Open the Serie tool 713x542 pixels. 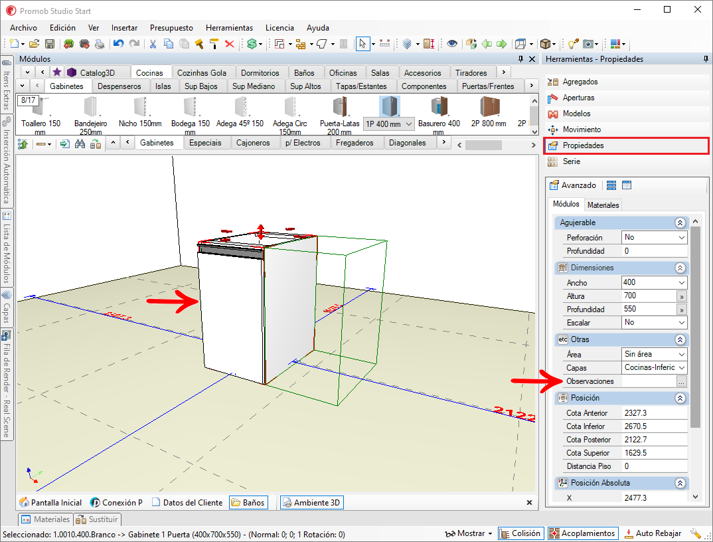click(571, 161)
